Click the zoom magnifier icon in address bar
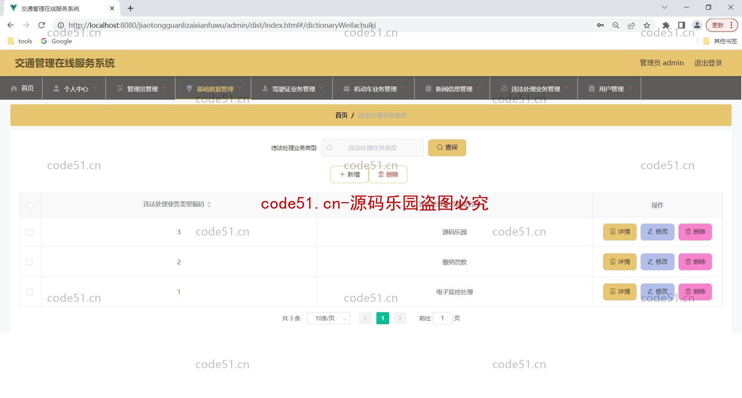The image size is (742, 398). pos(616,25)
